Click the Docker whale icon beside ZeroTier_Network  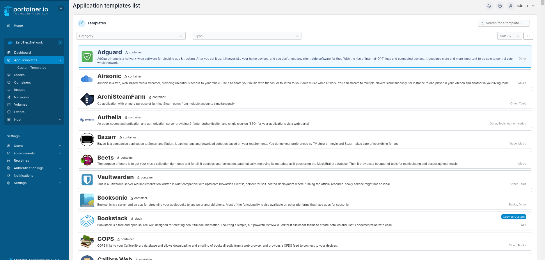[x=10, y=42]
